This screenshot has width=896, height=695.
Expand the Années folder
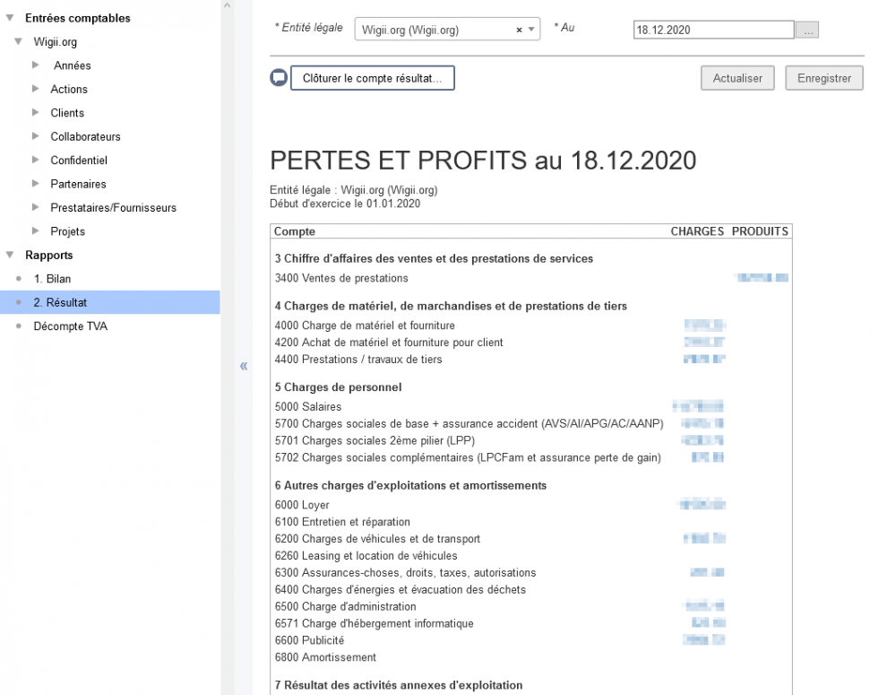pyautogui.click(x=35, y=65)
